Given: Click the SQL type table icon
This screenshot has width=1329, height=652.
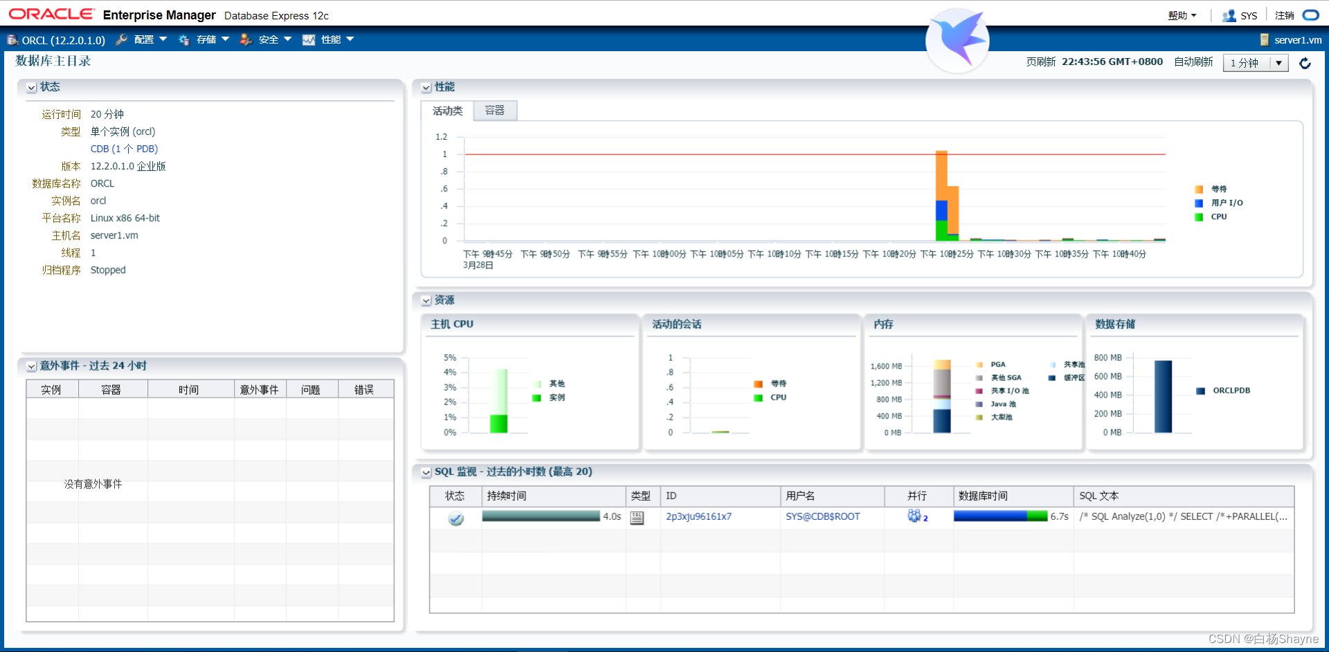Looking at the screenshot, I should pos(637,517).
